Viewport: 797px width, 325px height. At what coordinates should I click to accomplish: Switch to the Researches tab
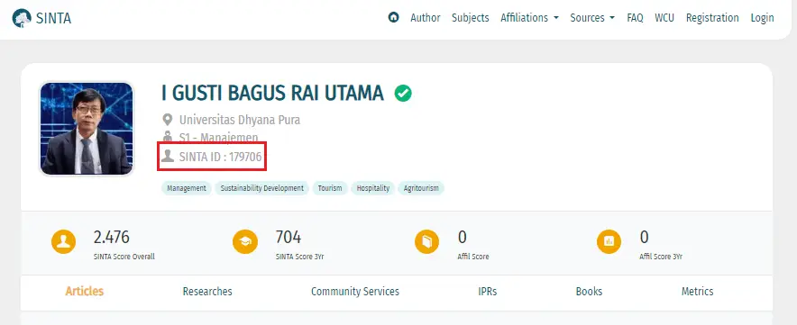click(x=207, y=292)
